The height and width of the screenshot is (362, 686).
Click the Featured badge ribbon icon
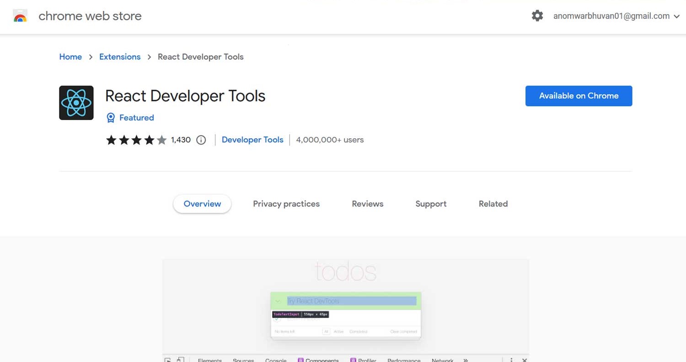click(111, 118)
